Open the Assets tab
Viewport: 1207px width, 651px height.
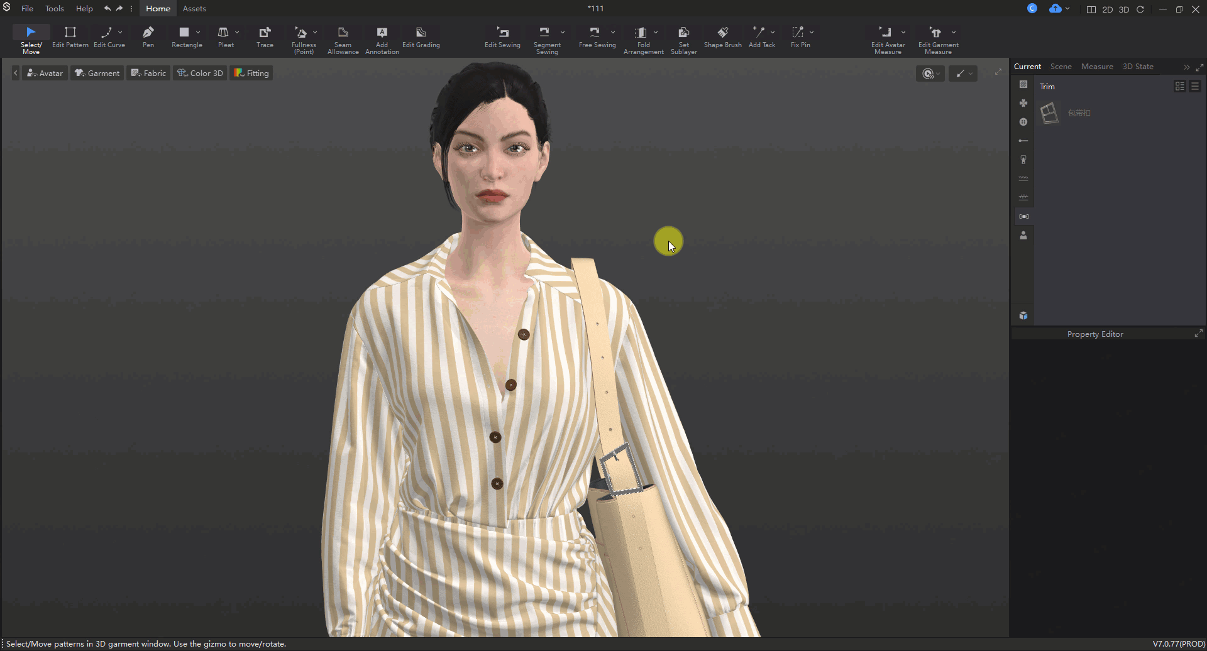tap(194, 9)
